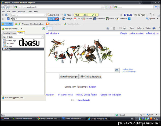The height and width of the screenshot is (126, 161).
Task: Switch to the Favorites tab in sidebar
Action: pyautogui.click(x=6, y=33)
